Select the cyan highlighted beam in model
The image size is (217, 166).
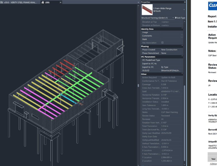coord(69,99)
